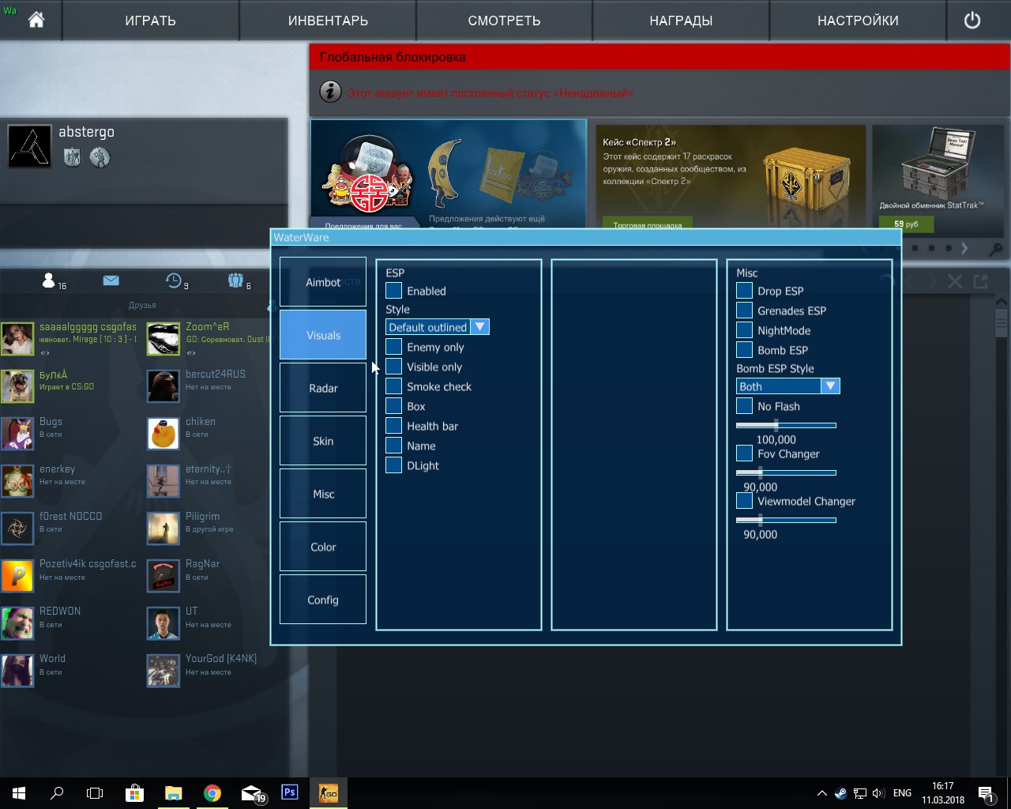The image size is (1011, 809).
Task: Enable the DLight checkbox
Action: (393, 465)
